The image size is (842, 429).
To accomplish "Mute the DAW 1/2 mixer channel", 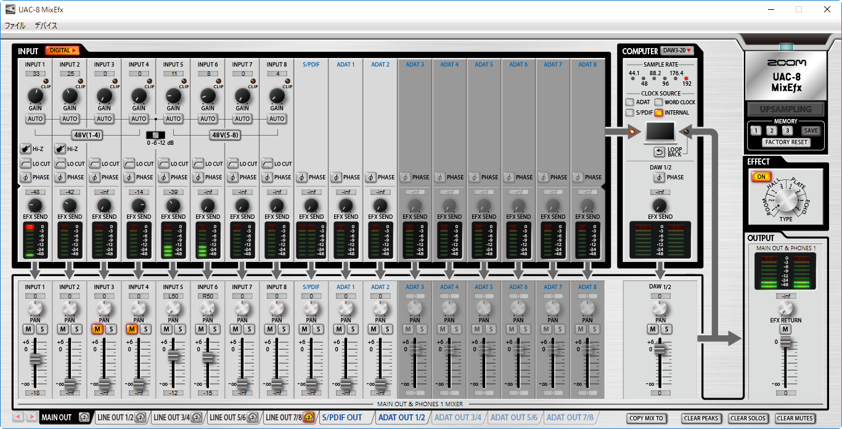I will (653, 329).
